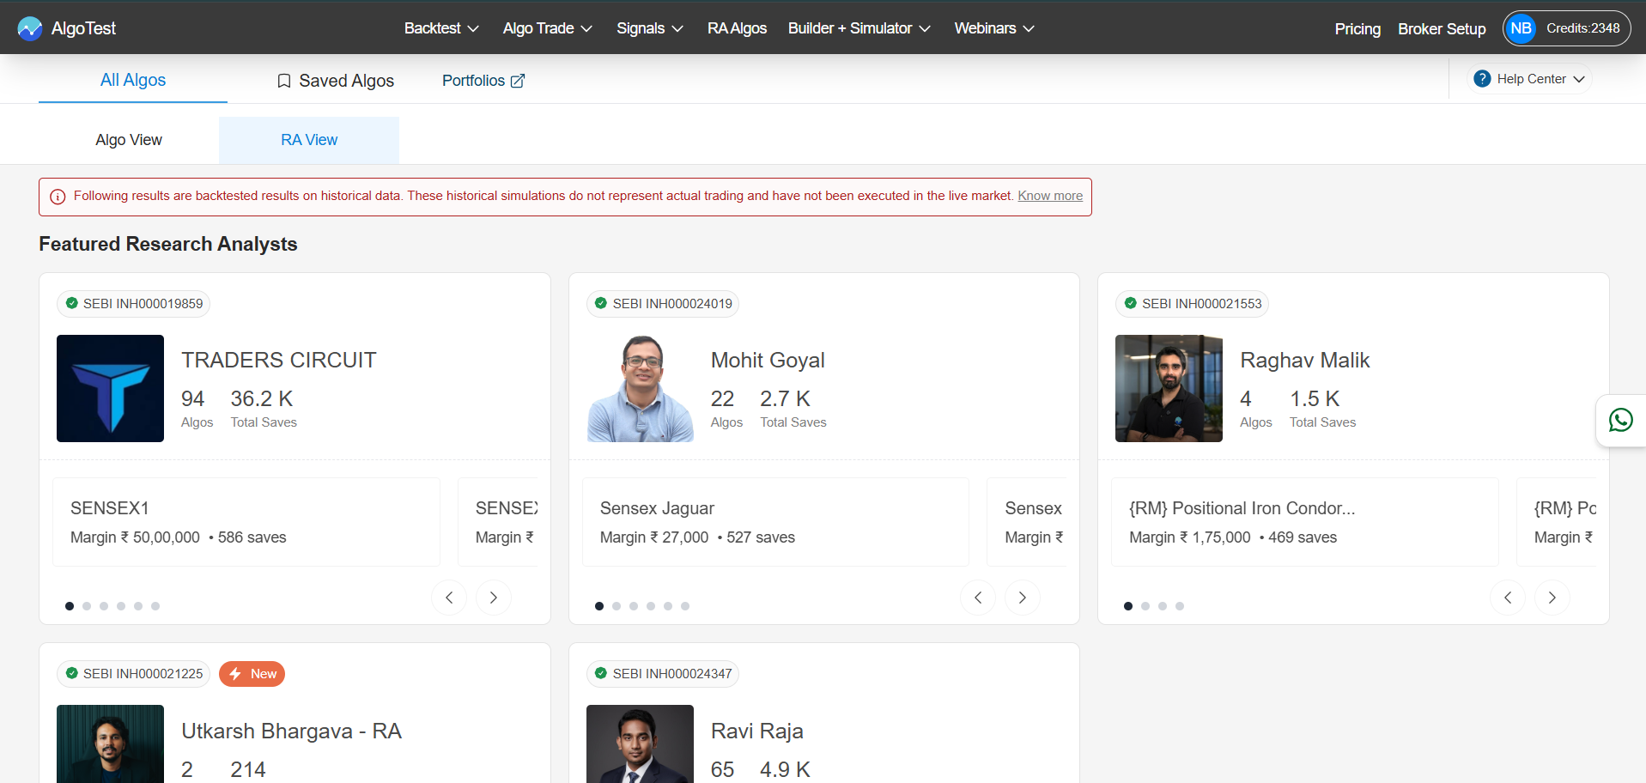Click the TRADERS CIRCUIT logo thumbnail
Image resolution: width=1646 pixels, height=783 pixels.
click(x=110, y=388)
